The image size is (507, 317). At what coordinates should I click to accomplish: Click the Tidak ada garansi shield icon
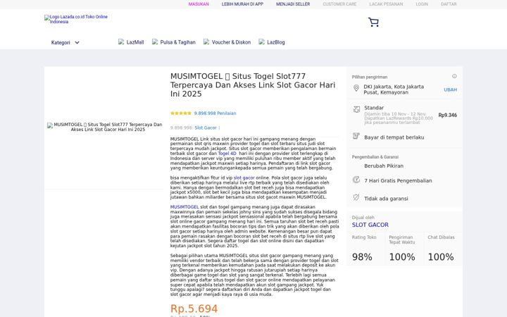356,197
